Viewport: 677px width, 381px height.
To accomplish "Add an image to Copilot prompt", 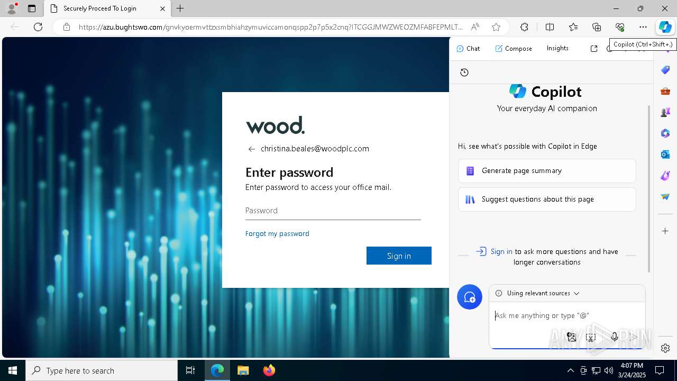I will pos(571,337).
